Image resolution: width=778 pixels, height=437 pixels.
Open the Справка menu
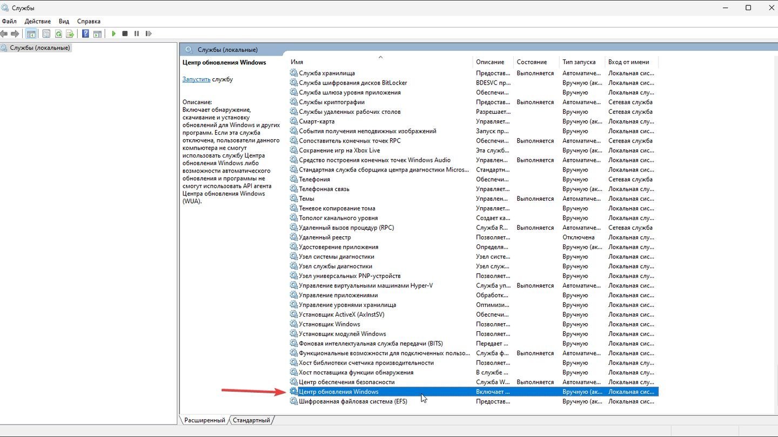pos(89,21)
